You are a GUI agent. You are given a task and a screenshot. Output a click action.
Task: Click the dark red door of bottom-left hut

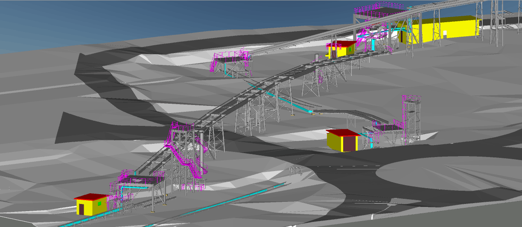point(81,209)
